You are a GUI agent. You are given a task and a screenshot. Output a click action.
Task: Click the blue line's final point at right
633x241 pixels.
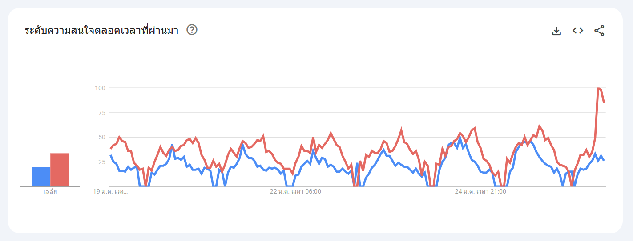[x=604, y=160]
